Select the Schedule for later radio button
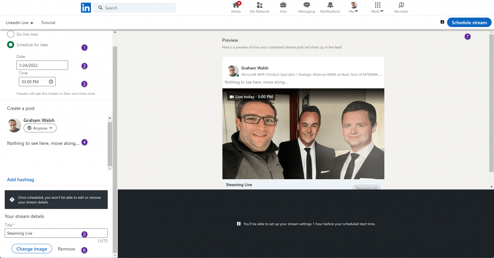 [x=10, y=44]
